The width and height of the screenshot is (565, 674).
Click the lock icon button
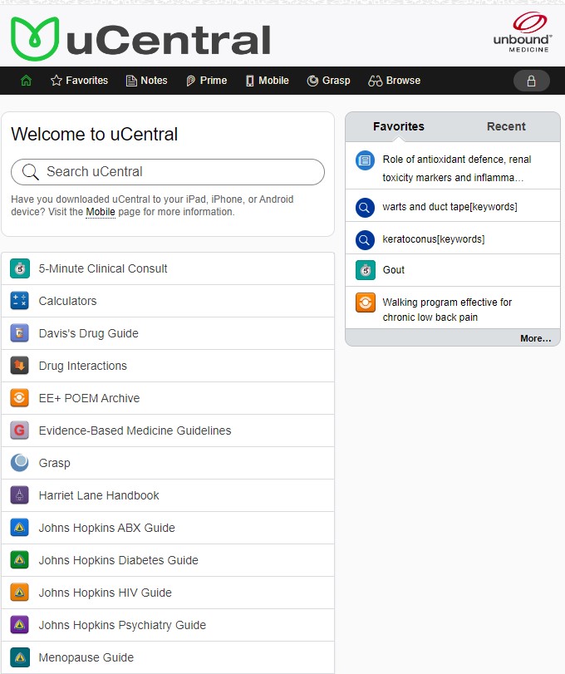[x=532, y=81]
